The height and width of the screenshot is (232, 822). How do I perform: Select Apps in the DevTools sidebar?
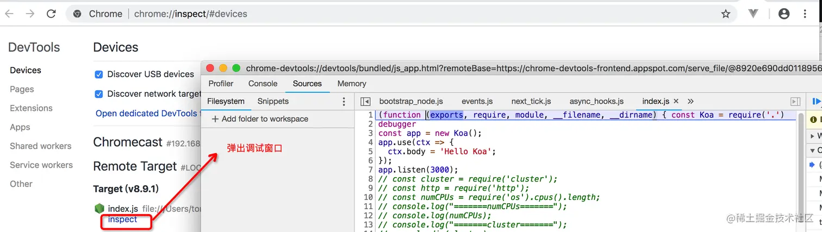coord(20,127)
